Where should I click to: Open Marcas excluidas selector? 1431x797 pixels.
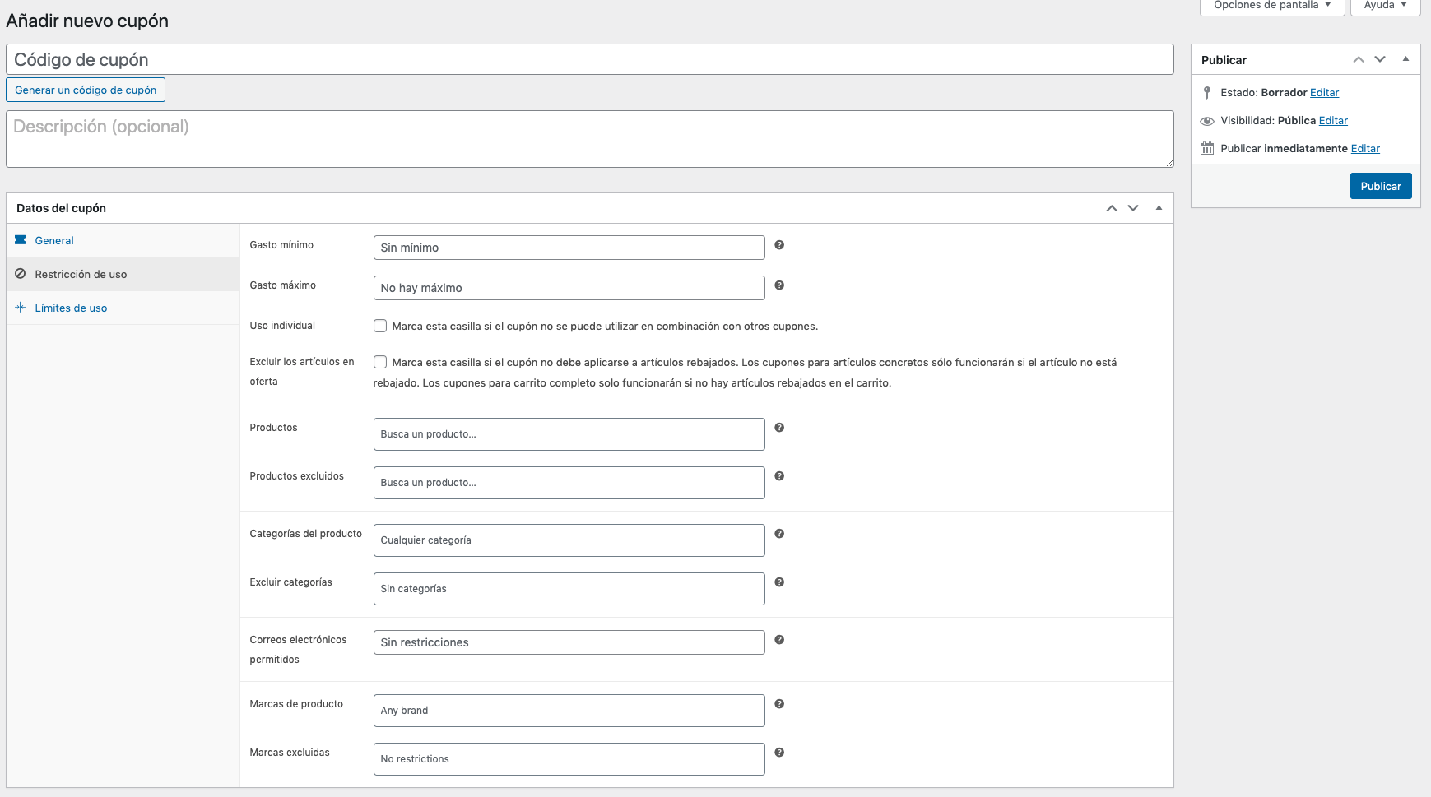569,759
